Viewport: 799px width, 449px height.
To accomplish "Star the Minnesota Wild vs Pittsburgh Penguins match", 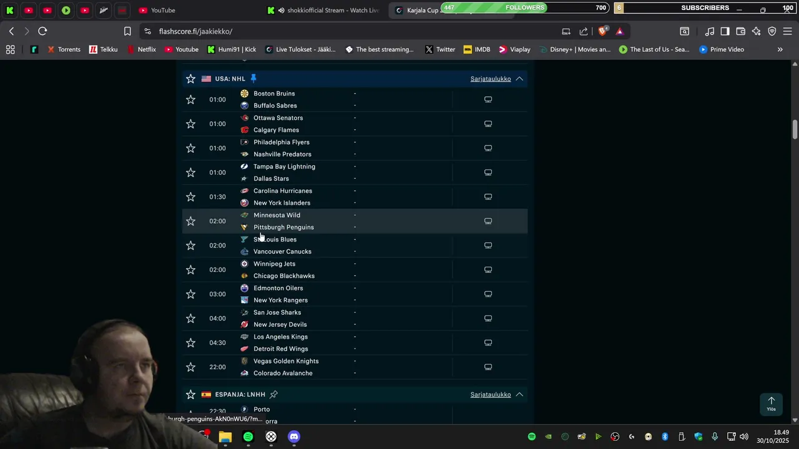I will pyautogui.click(x=191, y=221).
